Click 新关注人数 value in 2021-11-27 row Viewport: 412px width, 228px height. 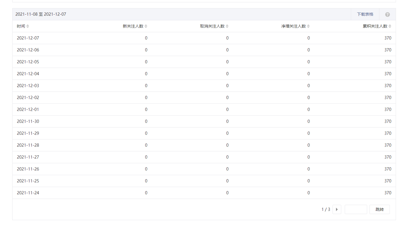[146, 157]
